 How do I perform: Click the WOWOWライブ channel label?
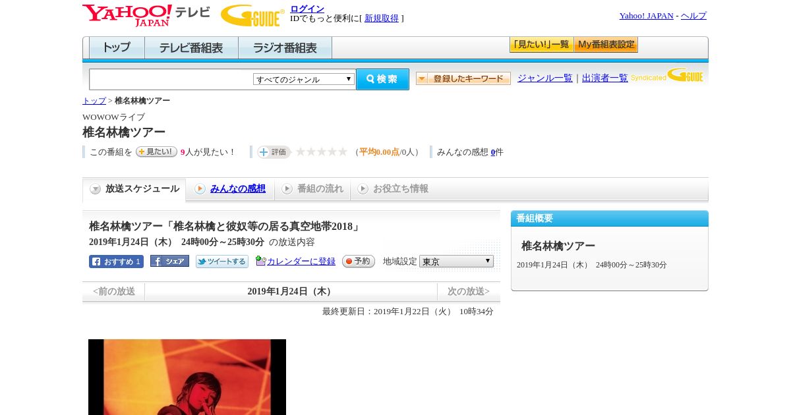113,117
